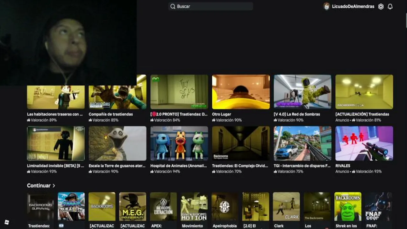Click the 'Las habitaciones traseras con ...' title
Screen dimensions: 407x229
55,114
